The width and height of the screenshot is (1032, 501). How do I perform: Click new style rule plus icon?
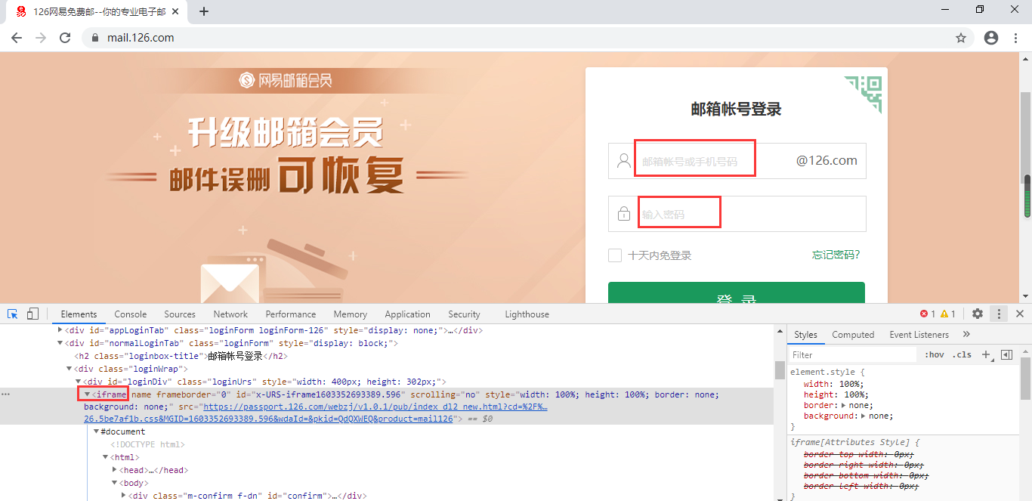coord(986,354)
